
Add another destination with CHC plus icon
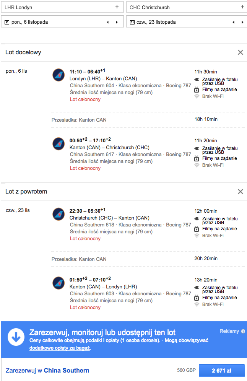pyautogui.click(x=242, y=7)
